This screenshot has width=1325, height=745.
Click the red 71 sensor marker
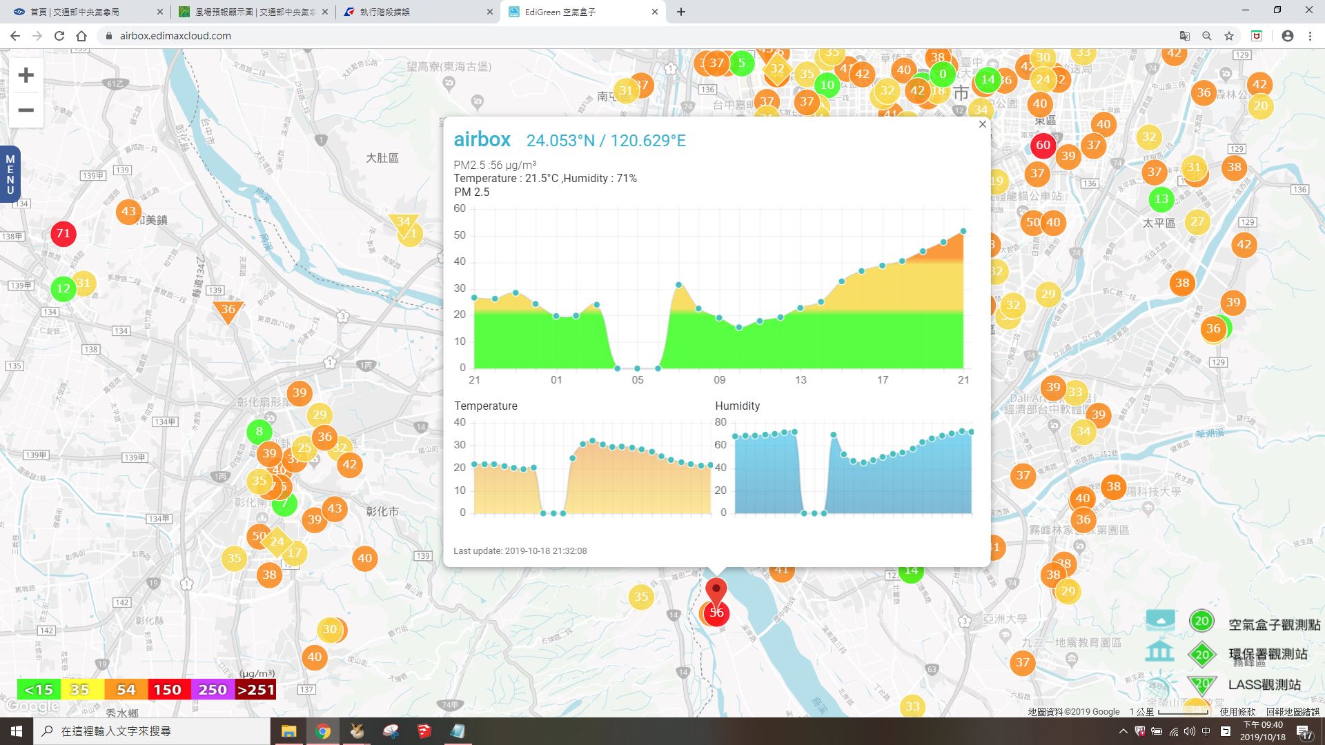coord(63,234)
